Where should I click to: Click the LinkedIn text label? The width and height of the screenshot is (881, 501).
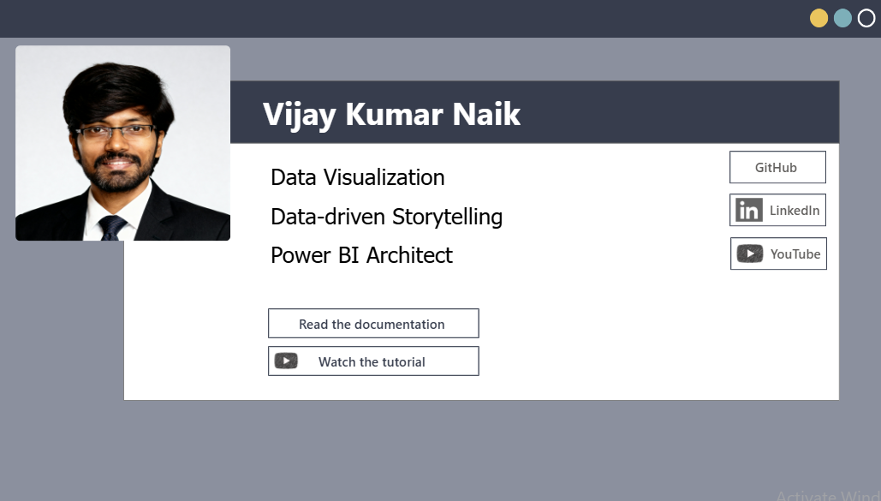(x=795, y=211)
